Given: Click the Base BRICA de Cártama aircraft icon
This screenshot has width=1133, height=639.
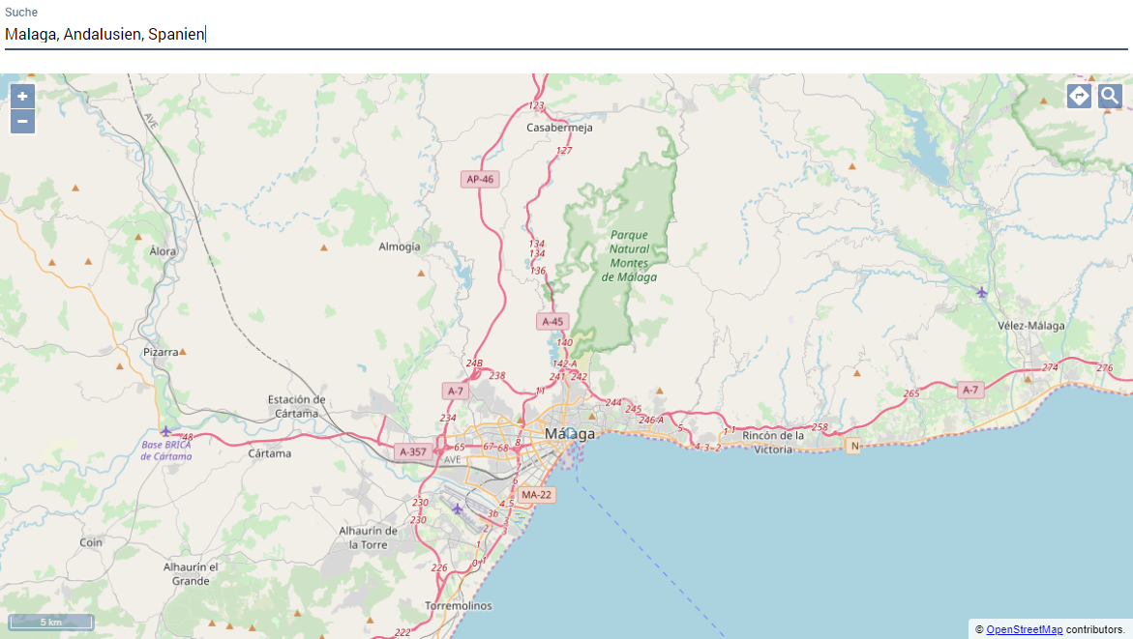Looking at the screenshot, I should point(166,431).
